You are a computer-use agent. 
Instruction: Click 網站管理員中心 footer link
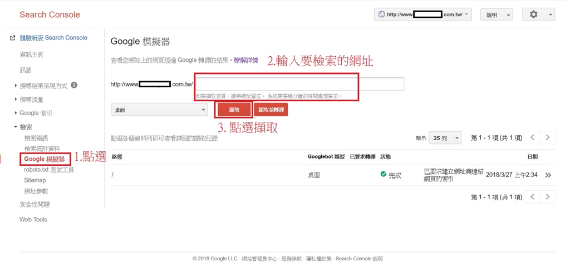click(259, 259)
